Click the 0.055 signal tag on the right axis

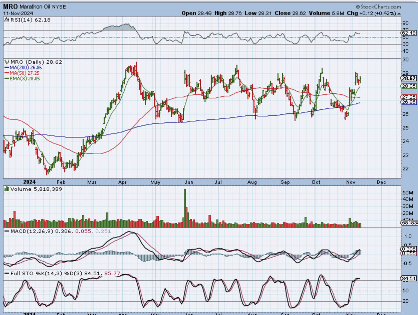click(409, 254)
